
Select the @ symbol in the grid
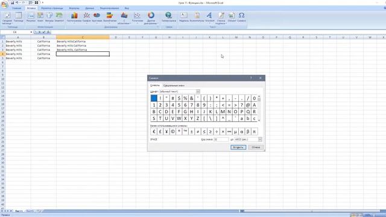click(248, 105)
